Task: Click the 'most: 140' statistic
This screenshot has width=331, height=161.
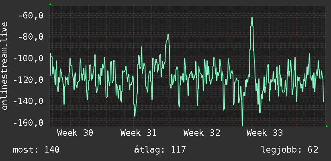Action: point(36,150)
